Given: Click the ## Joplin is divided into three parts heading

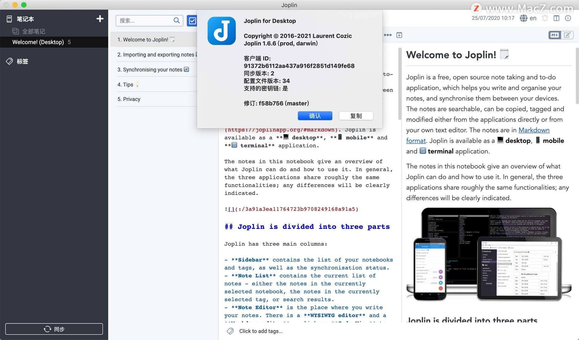Looking at the screenshot, I should (307, 226).
